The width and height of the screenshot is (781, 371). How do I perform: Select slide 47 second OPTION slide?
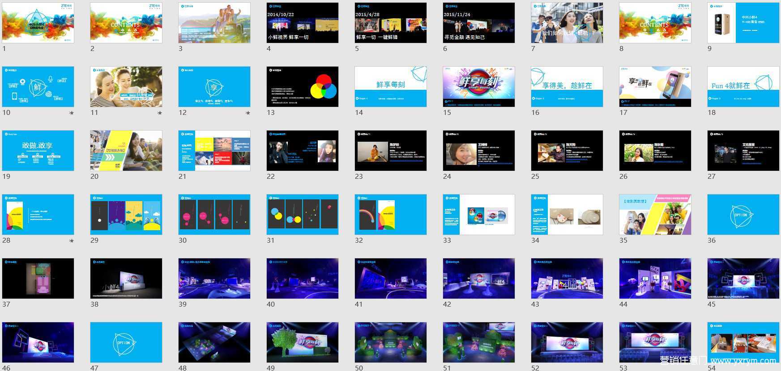pos(126,342)
